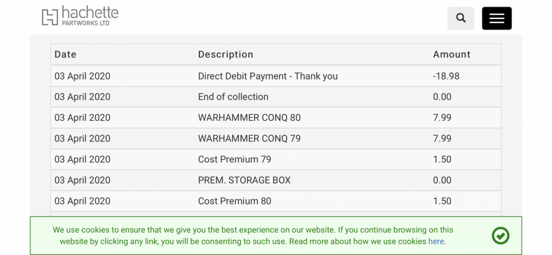The height and width of the screenshot is (255, 552).
Task: Select the 'Cost Premium 79' entry
Action: (235, 159)
